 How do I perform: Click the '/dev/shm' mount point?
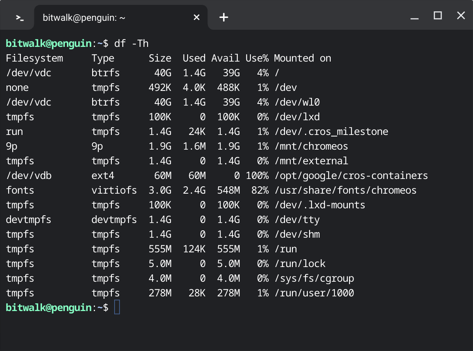(297, 234)
